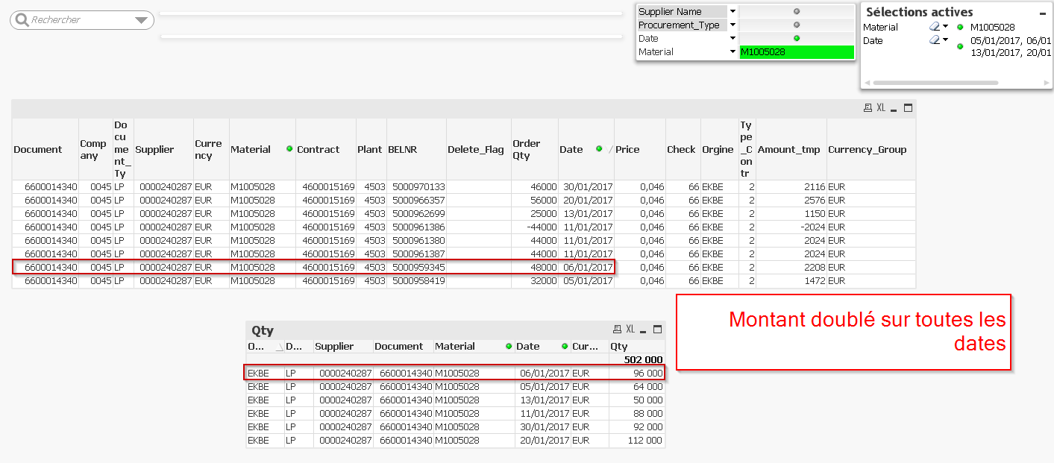Click the search magnifier icon
Viewport: 1054px width, 463px height.
(x=22, y=20)
